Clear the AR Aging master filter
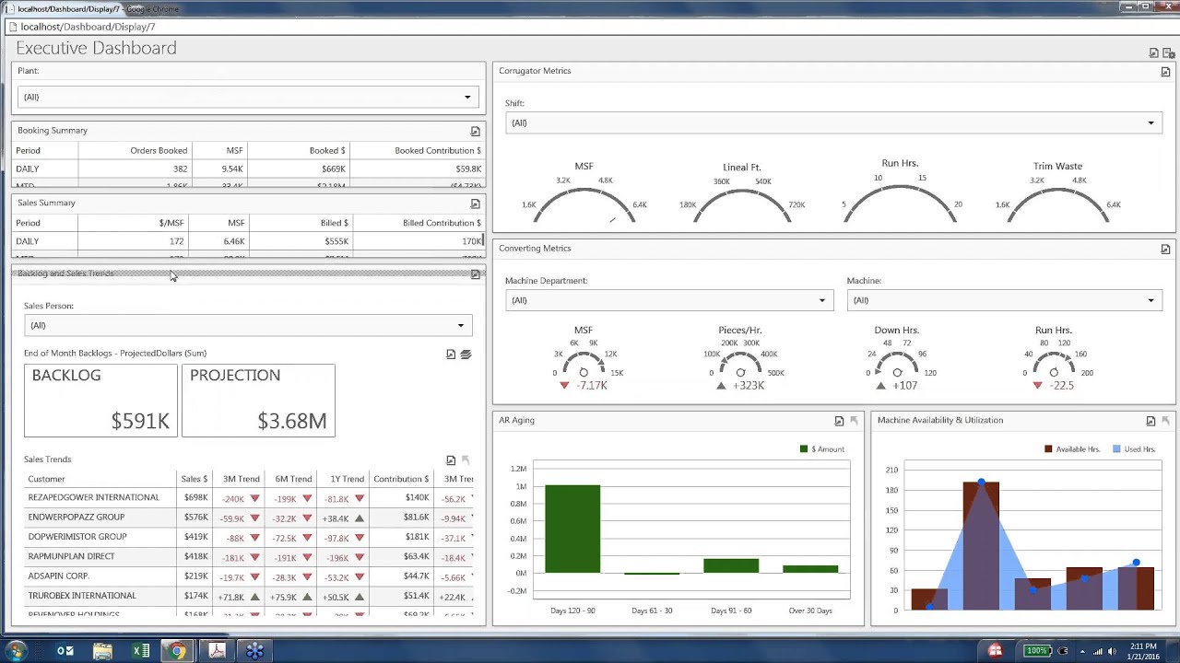Viewport: 1180px width, 663px height. (x=854, y=421)
